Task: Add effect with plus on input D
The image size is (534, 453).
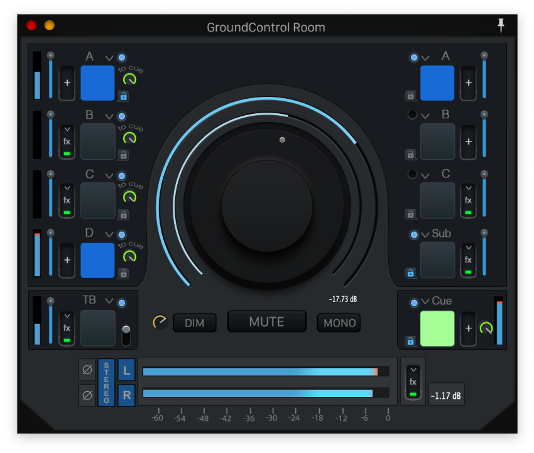Action: [67, 260]
